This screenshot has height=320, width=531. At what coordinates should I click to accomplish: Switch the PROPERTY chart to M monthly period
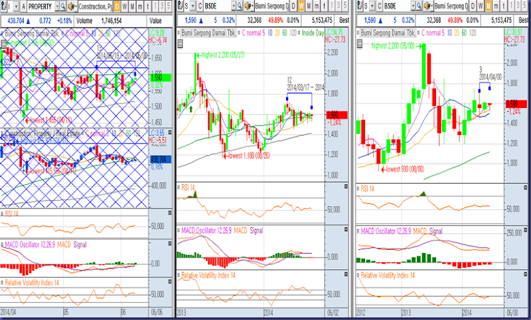click(x=132, y=7)
